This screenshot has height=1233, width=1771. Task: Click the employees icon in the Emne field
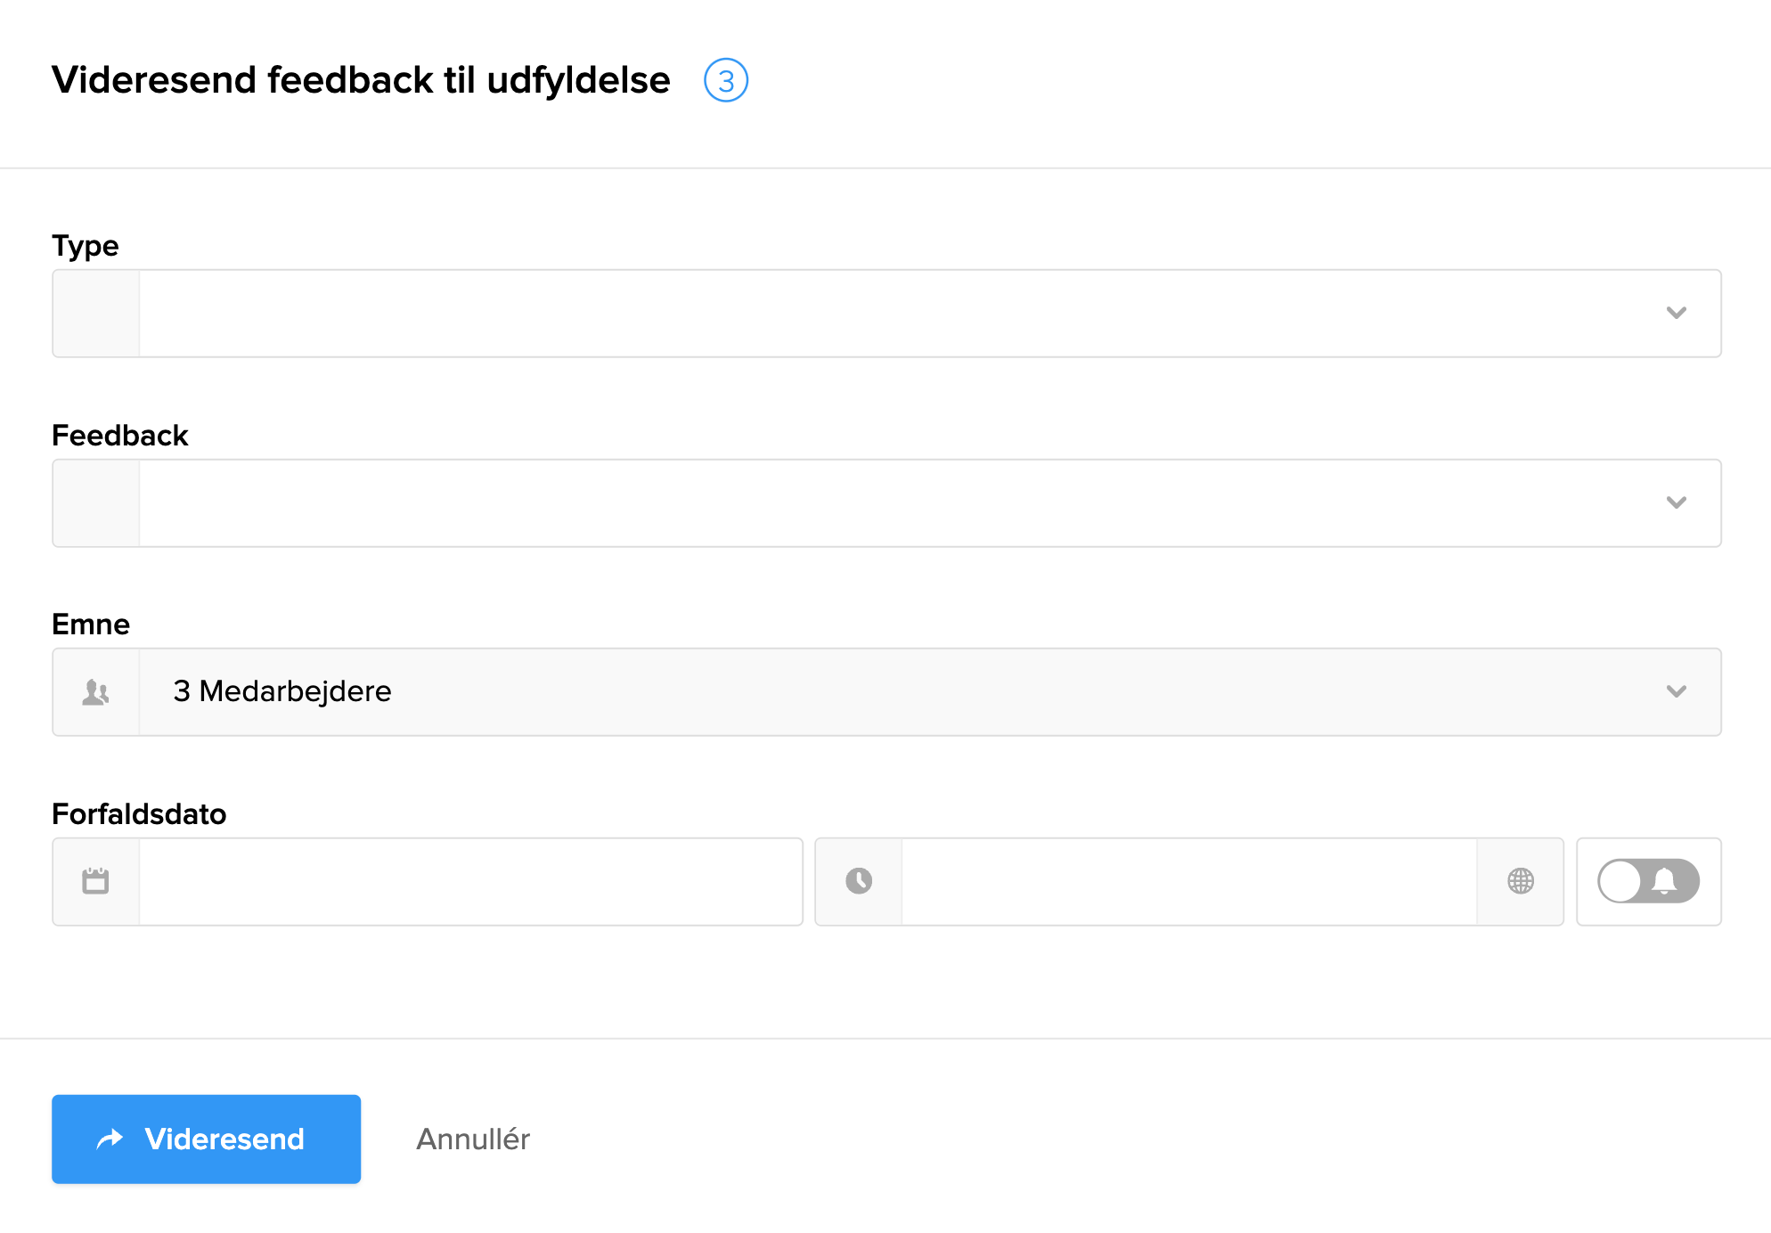click(95, 691)
